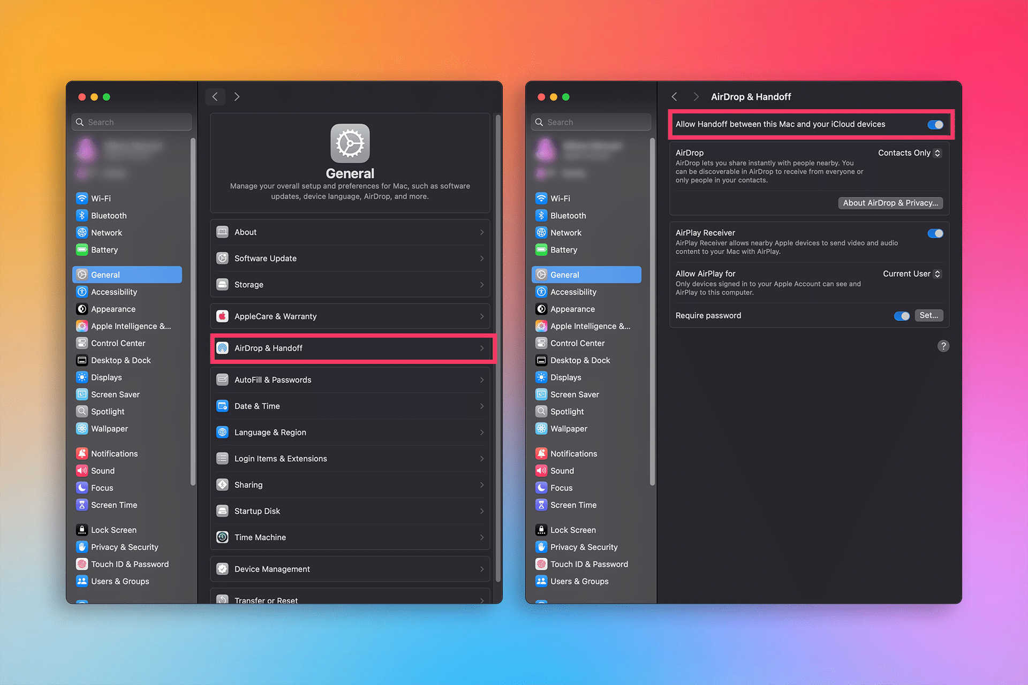Click the Touch ID fingerprint icon in left window
This screenshot has height=685, width=1028.
click(82, 564)
